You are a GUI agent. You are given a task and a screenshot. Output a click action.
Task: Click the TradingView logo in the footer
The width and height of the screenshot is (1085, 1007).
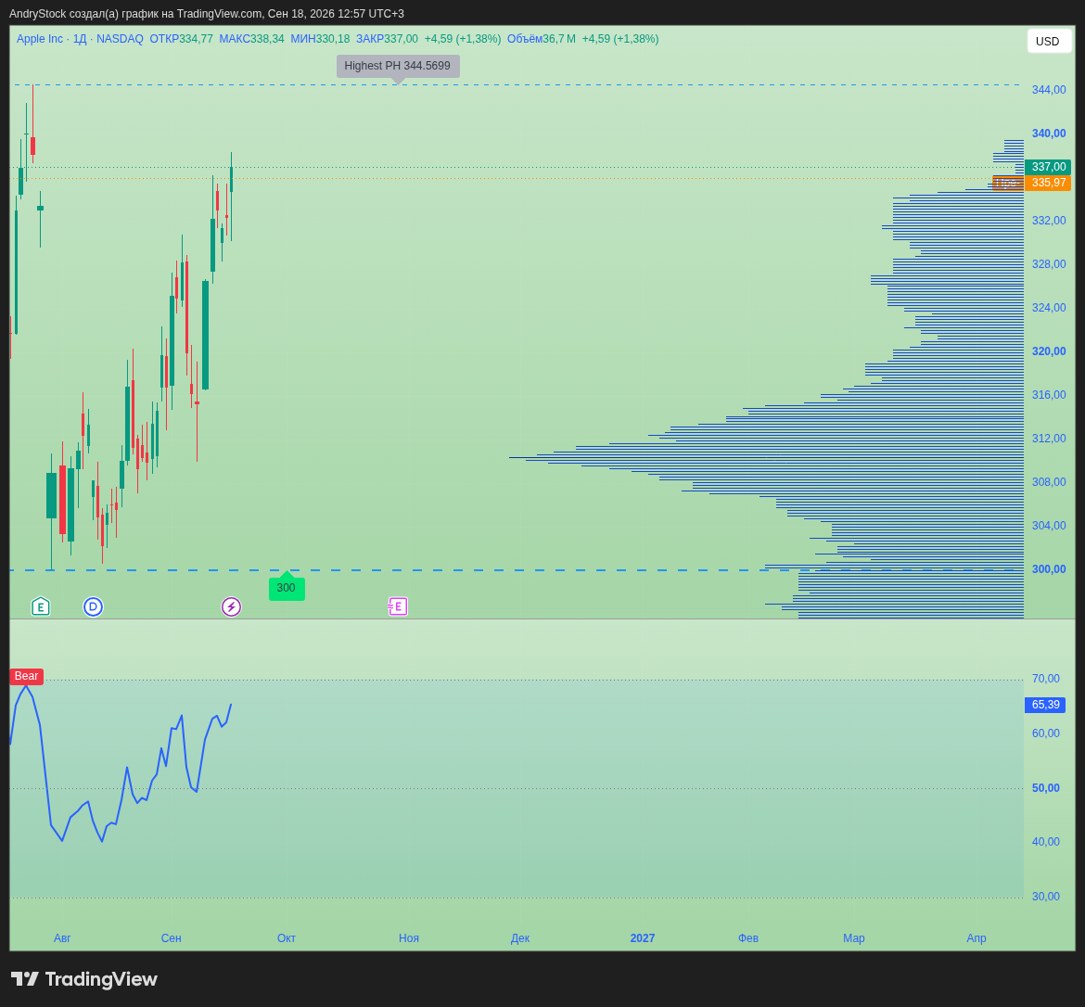point(84,979)
